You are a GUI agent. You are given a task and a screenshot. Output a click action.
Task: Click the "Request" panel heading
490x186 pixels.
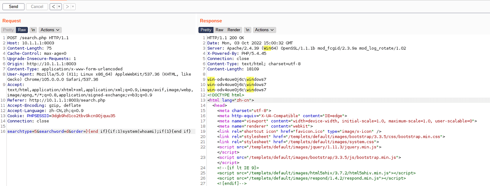12,21
